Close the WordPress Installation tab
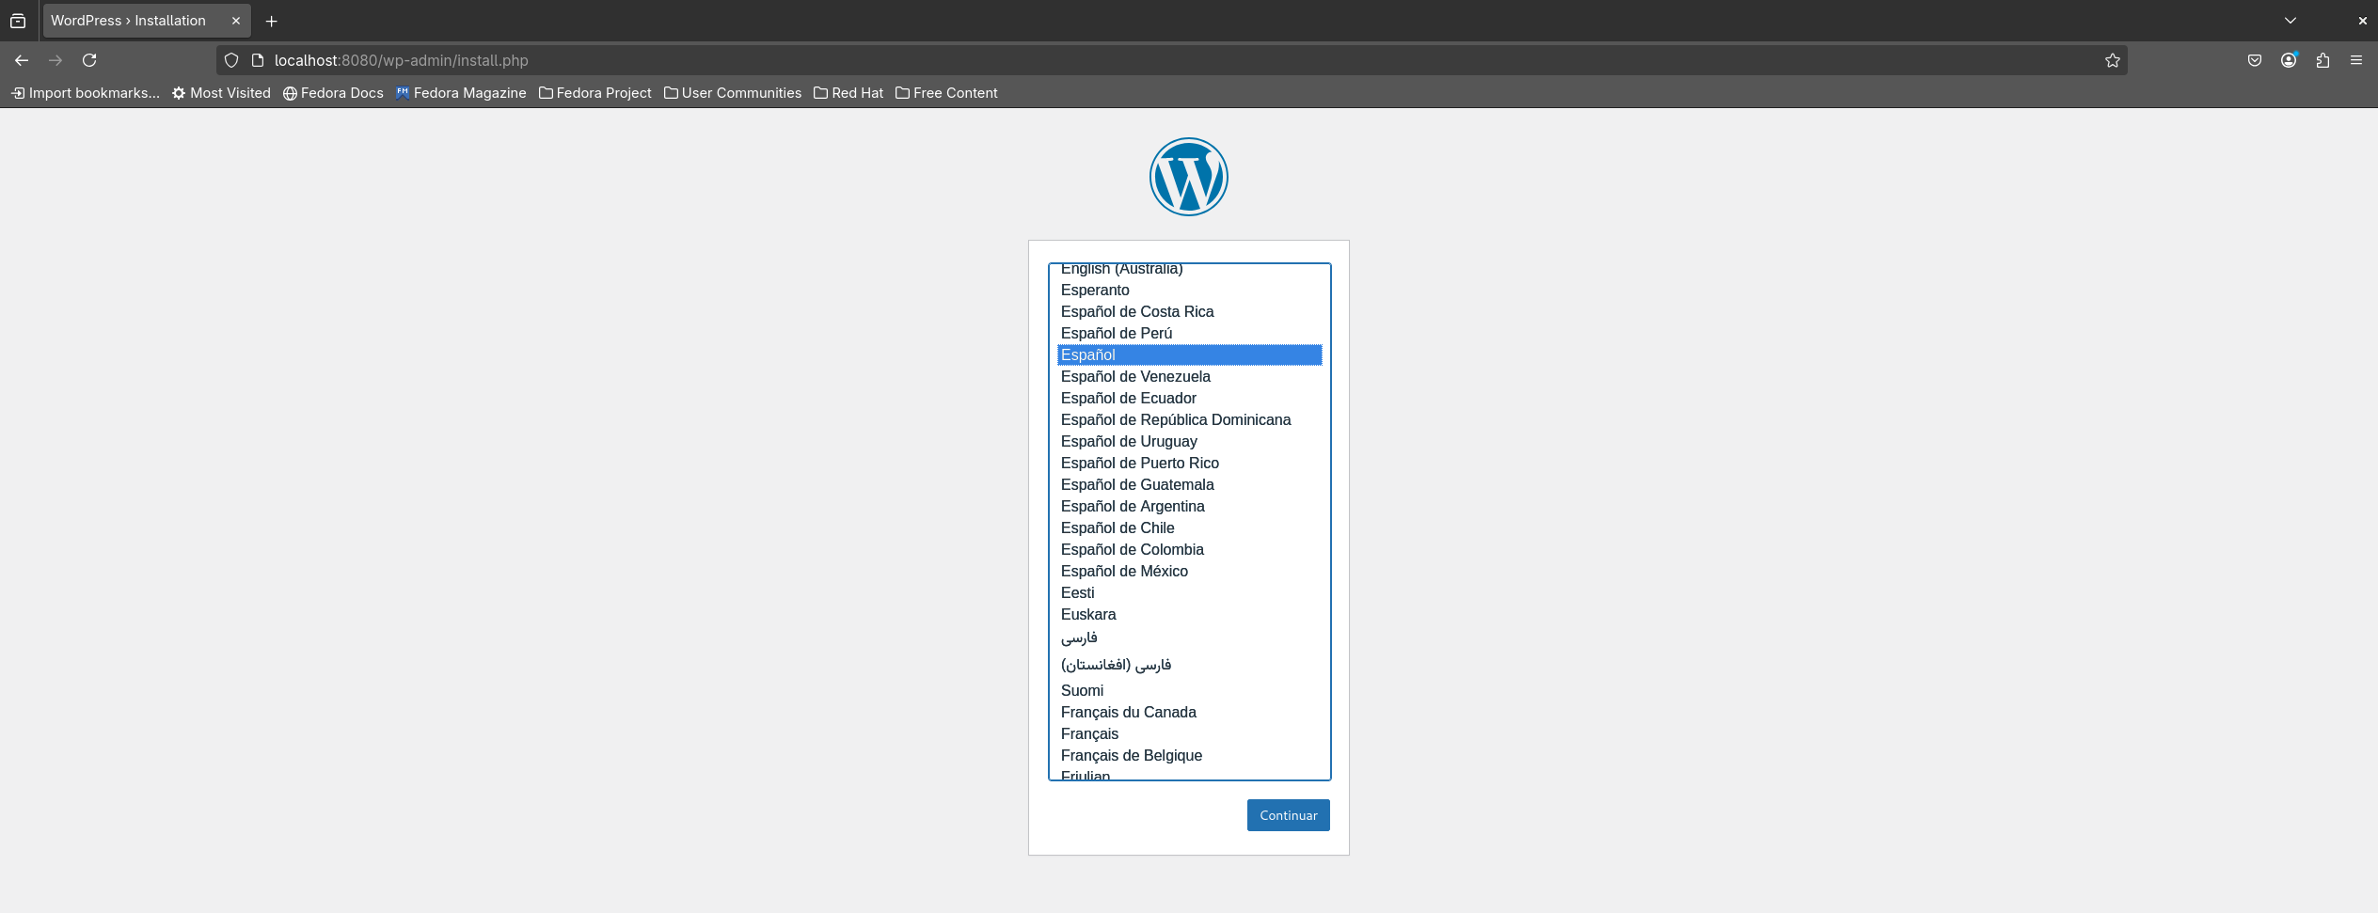This screenshot has height=913, width=2378. tap(236, 21)
